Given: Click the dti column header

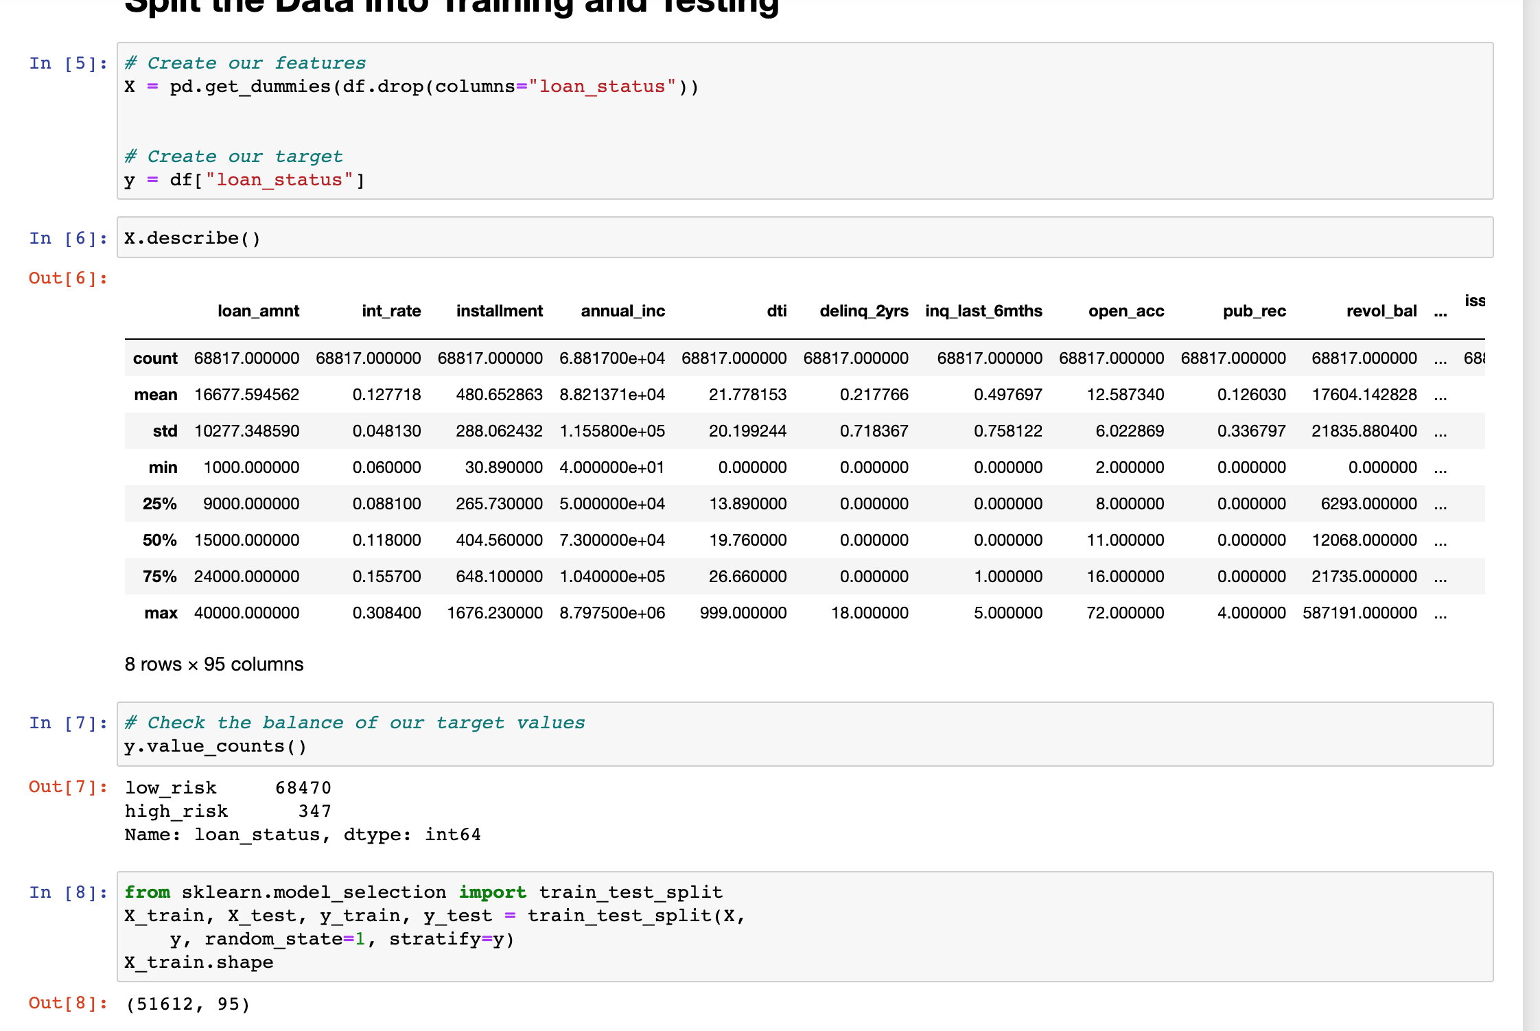Looking at the screenshot, I should point(776,311).
